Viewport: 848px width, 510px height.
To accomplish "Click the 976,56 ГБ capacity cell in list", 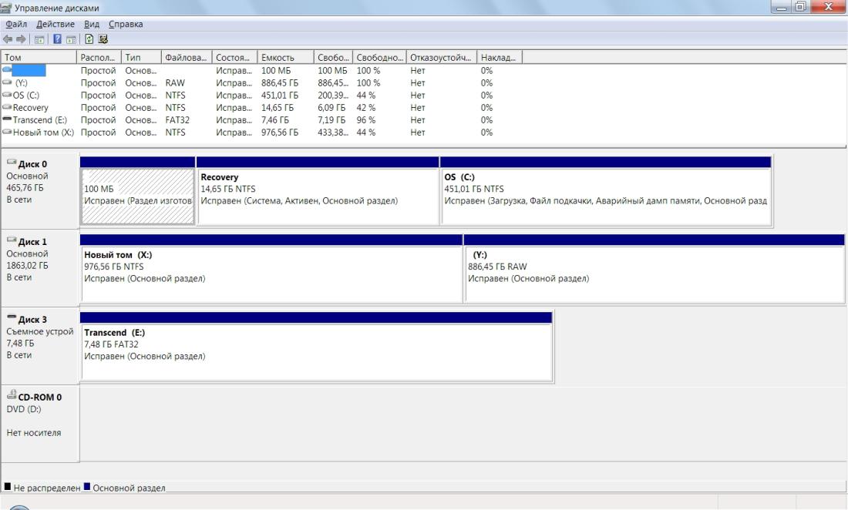I will tap(280, 133).
